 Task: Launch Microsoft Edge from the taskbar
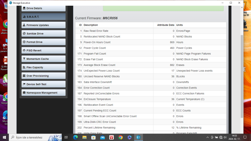pyautogui.click(x=75, y=137)
